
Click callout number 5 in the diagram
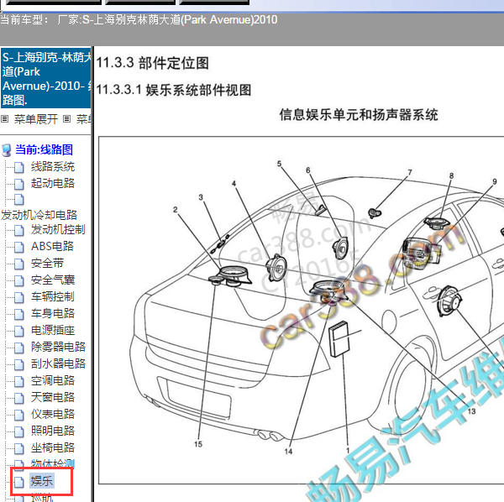[x=279, y=164]
